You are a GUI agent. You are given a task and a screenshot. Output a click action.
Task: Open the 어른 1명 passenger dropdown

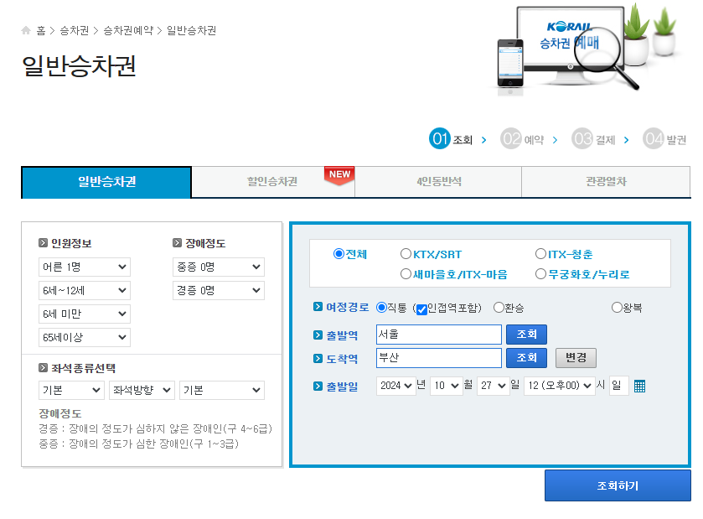pyautogui.click(x=84, y=266)
